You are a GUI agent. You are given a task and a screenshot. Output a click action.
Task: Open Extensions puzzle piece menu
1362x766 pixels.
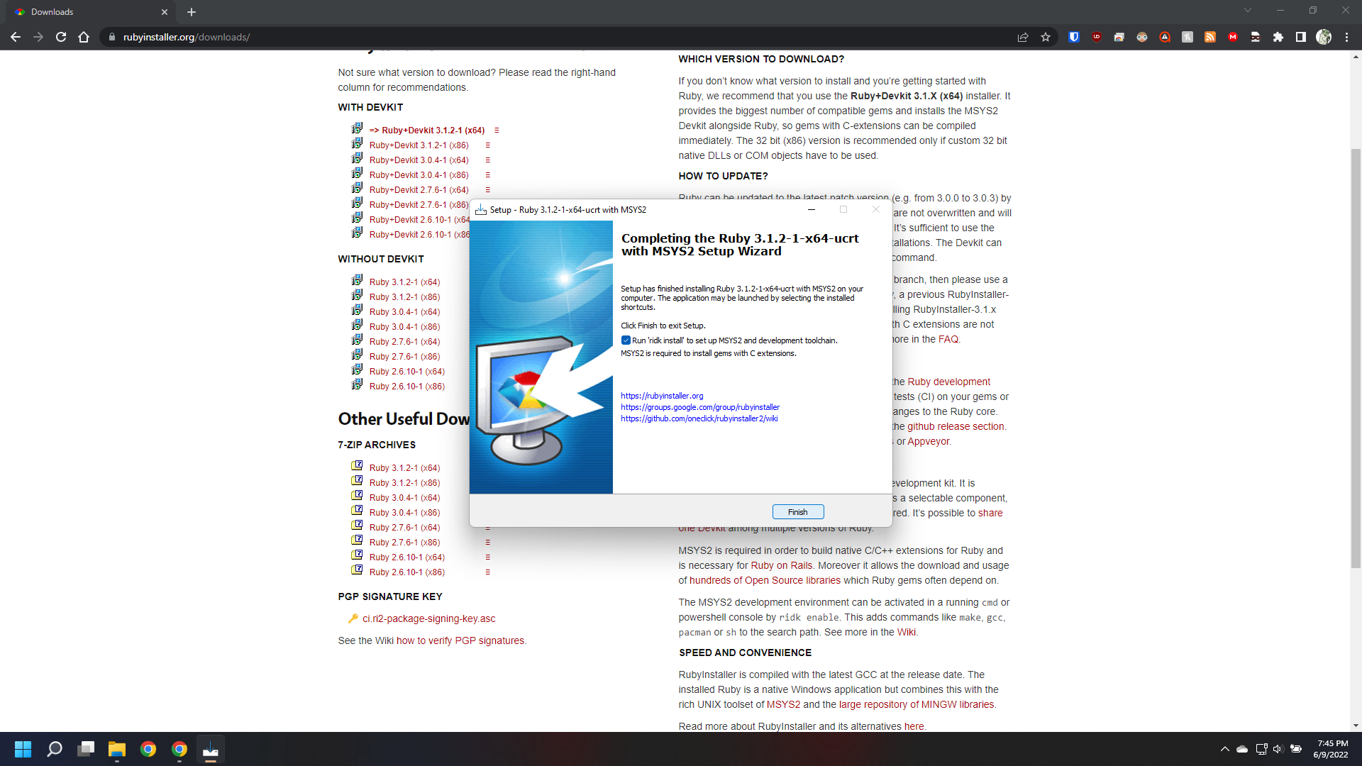tap(1278, 37)
